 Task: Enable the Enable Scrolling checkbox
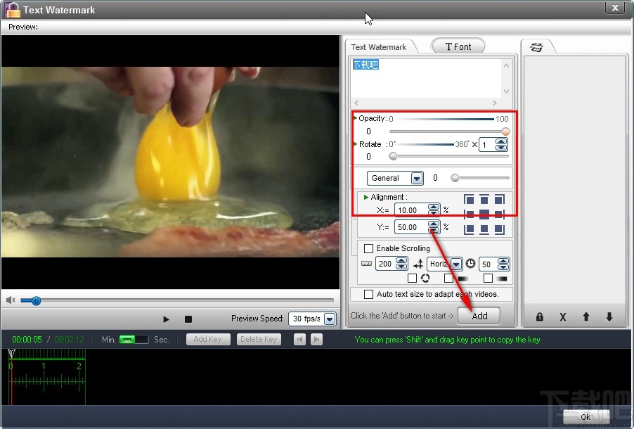point(369,248)
